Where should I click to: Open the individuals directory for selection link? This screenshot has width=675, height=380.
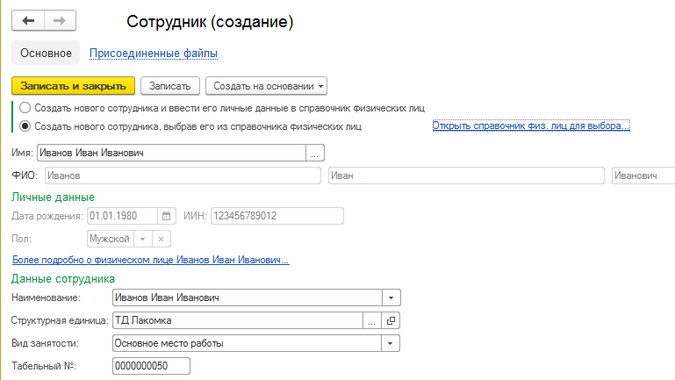531,125
